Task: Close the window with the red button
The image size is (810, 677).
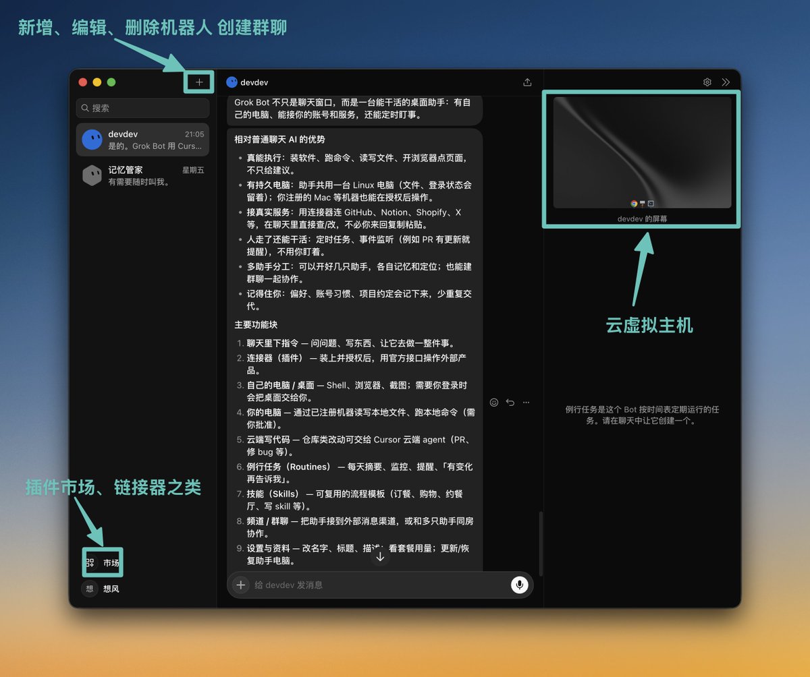Action: (83, 82)
